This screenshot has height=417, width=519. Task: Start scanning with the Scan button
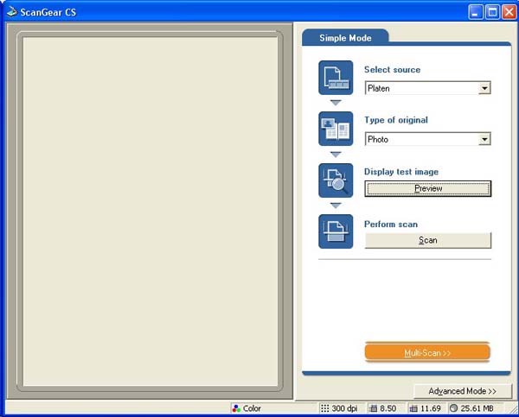[x=428, y=240]
